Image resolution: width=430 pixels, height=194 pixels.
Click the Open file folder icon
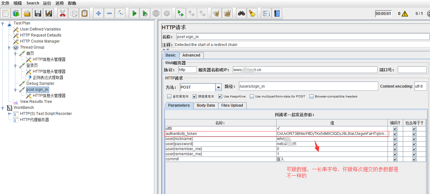pos(27,13)
